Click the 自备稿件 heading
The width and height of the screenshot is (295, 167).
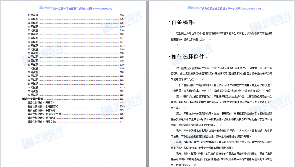click(x=182, y=22)
